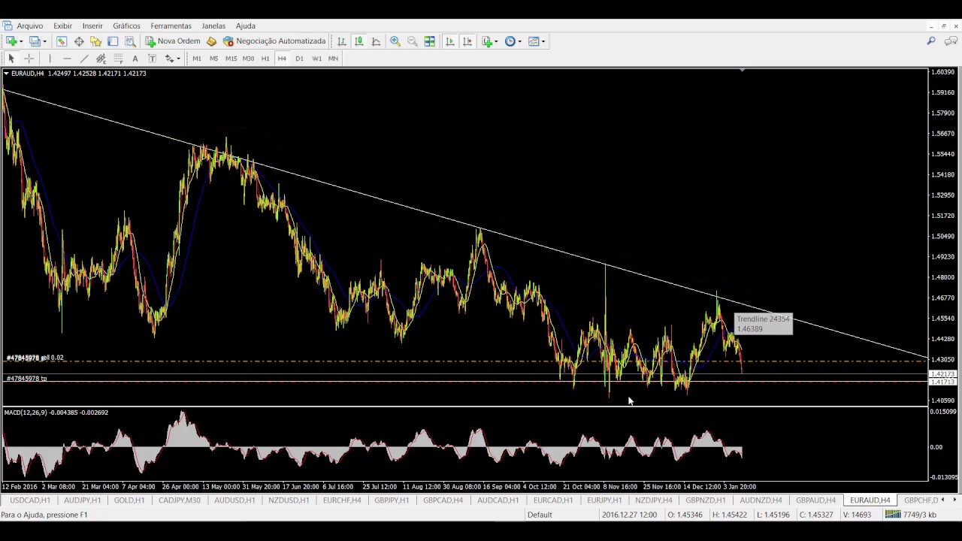This screenshot has height=541, width=962.
Task: Toggle the Terminal window icon
Action: [x=113, y=41]
